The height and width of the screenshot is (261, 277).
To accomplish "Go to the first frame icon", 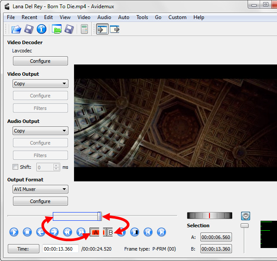I will [x=148, y=232].
